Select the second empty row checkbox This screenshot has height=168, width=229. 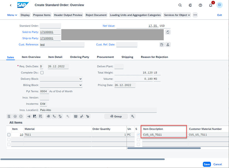(x=9, y=140)
